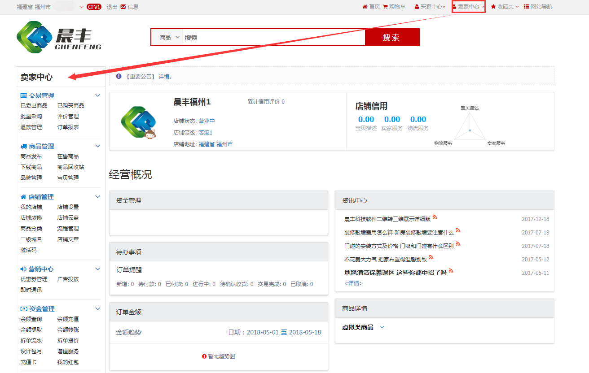Image resolution: width=589 pixels, height=373 pixels.
Task: Click the favorites star icon
Action: click(493, 7)
